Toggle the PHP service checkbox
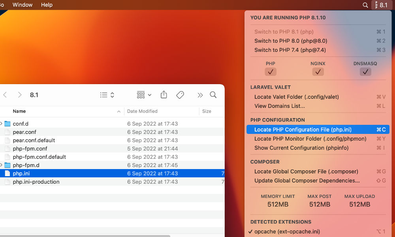The image size is (395, 237). pos(271,72)
